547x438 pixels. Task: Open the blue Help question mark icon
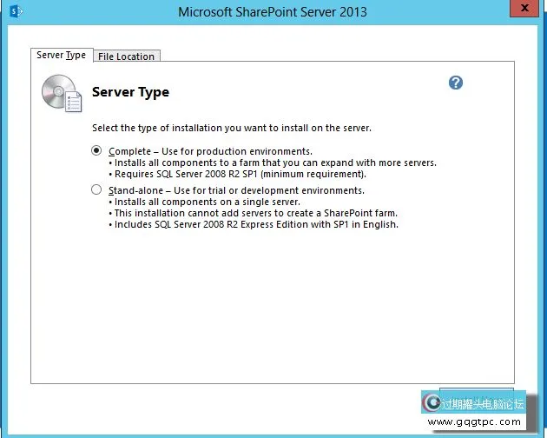point(456,83)
